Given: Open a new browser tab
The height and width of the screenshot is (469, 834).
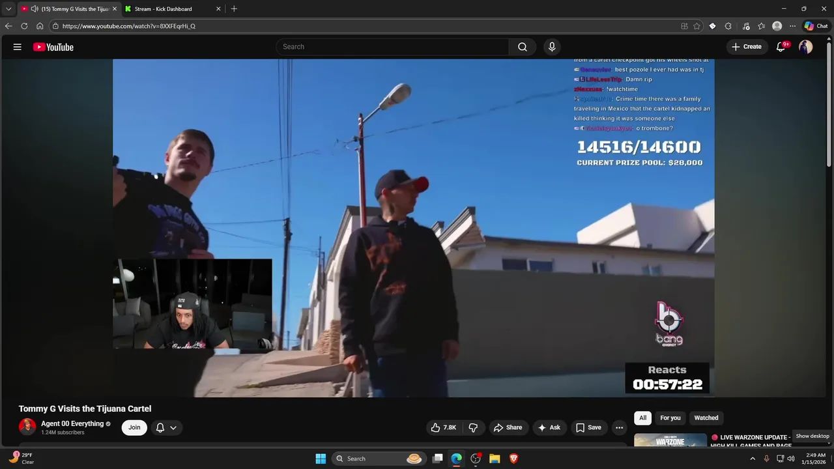Looking at the screenshot, I should pyautogui.click(x=234, y=9).
